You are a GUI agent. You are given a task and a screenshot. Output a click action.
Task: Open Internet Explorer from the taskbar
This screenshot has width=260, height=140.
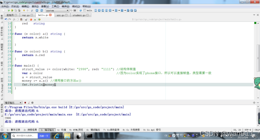pyautogui.click(x=57, y=136)
